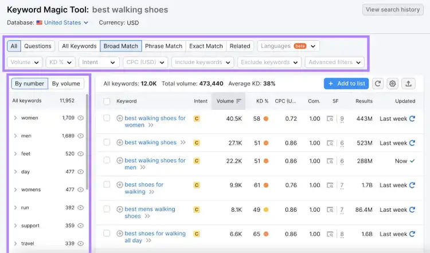Click the Add to list button
The image size is (430, 253).
[346, 84]
